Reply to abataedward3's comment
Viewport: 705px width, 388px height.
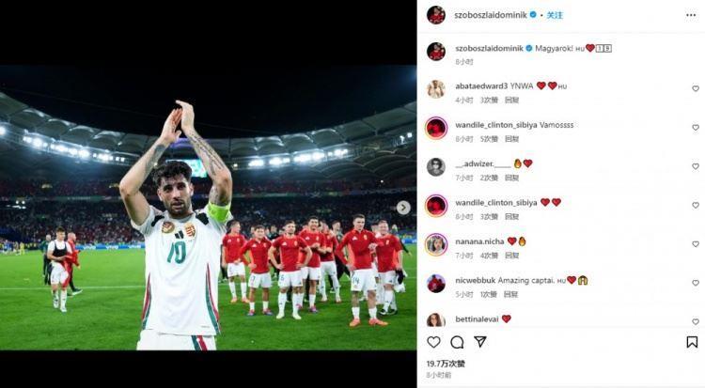(x=511, y=100)
